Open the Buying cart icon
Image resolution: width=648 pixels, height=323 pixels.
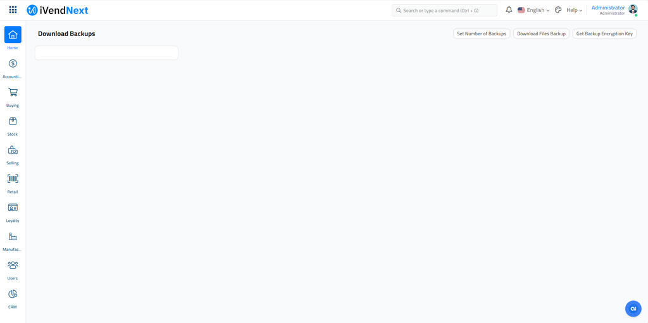pos(13,92)
